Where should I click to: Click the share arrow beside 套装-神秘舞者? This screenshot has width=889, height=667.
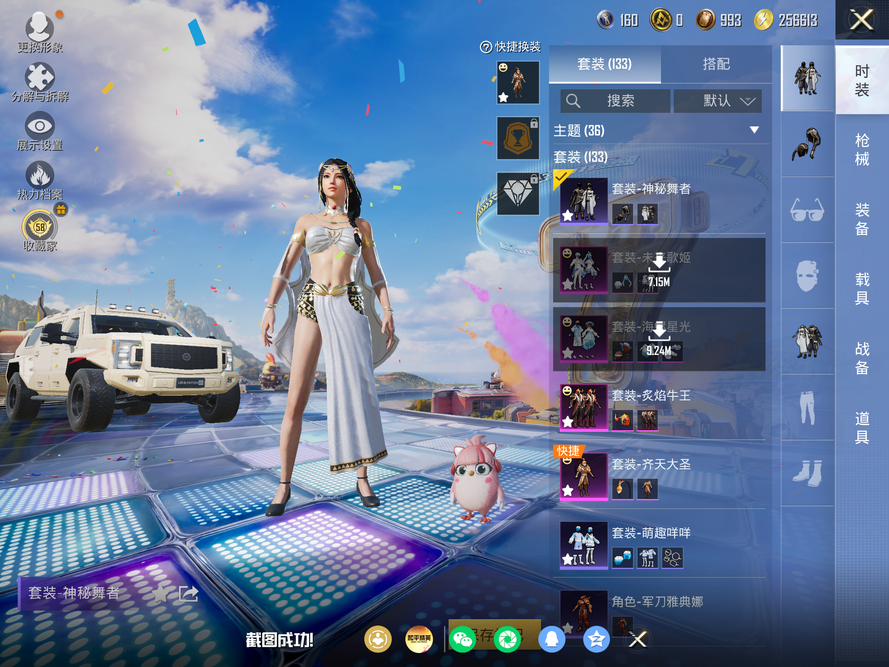click(x=189, y=593)
